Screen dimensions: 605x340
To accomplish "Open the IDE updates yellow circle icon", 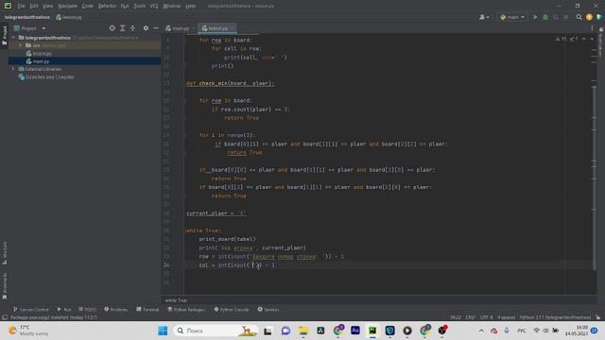I will [589, 17].
